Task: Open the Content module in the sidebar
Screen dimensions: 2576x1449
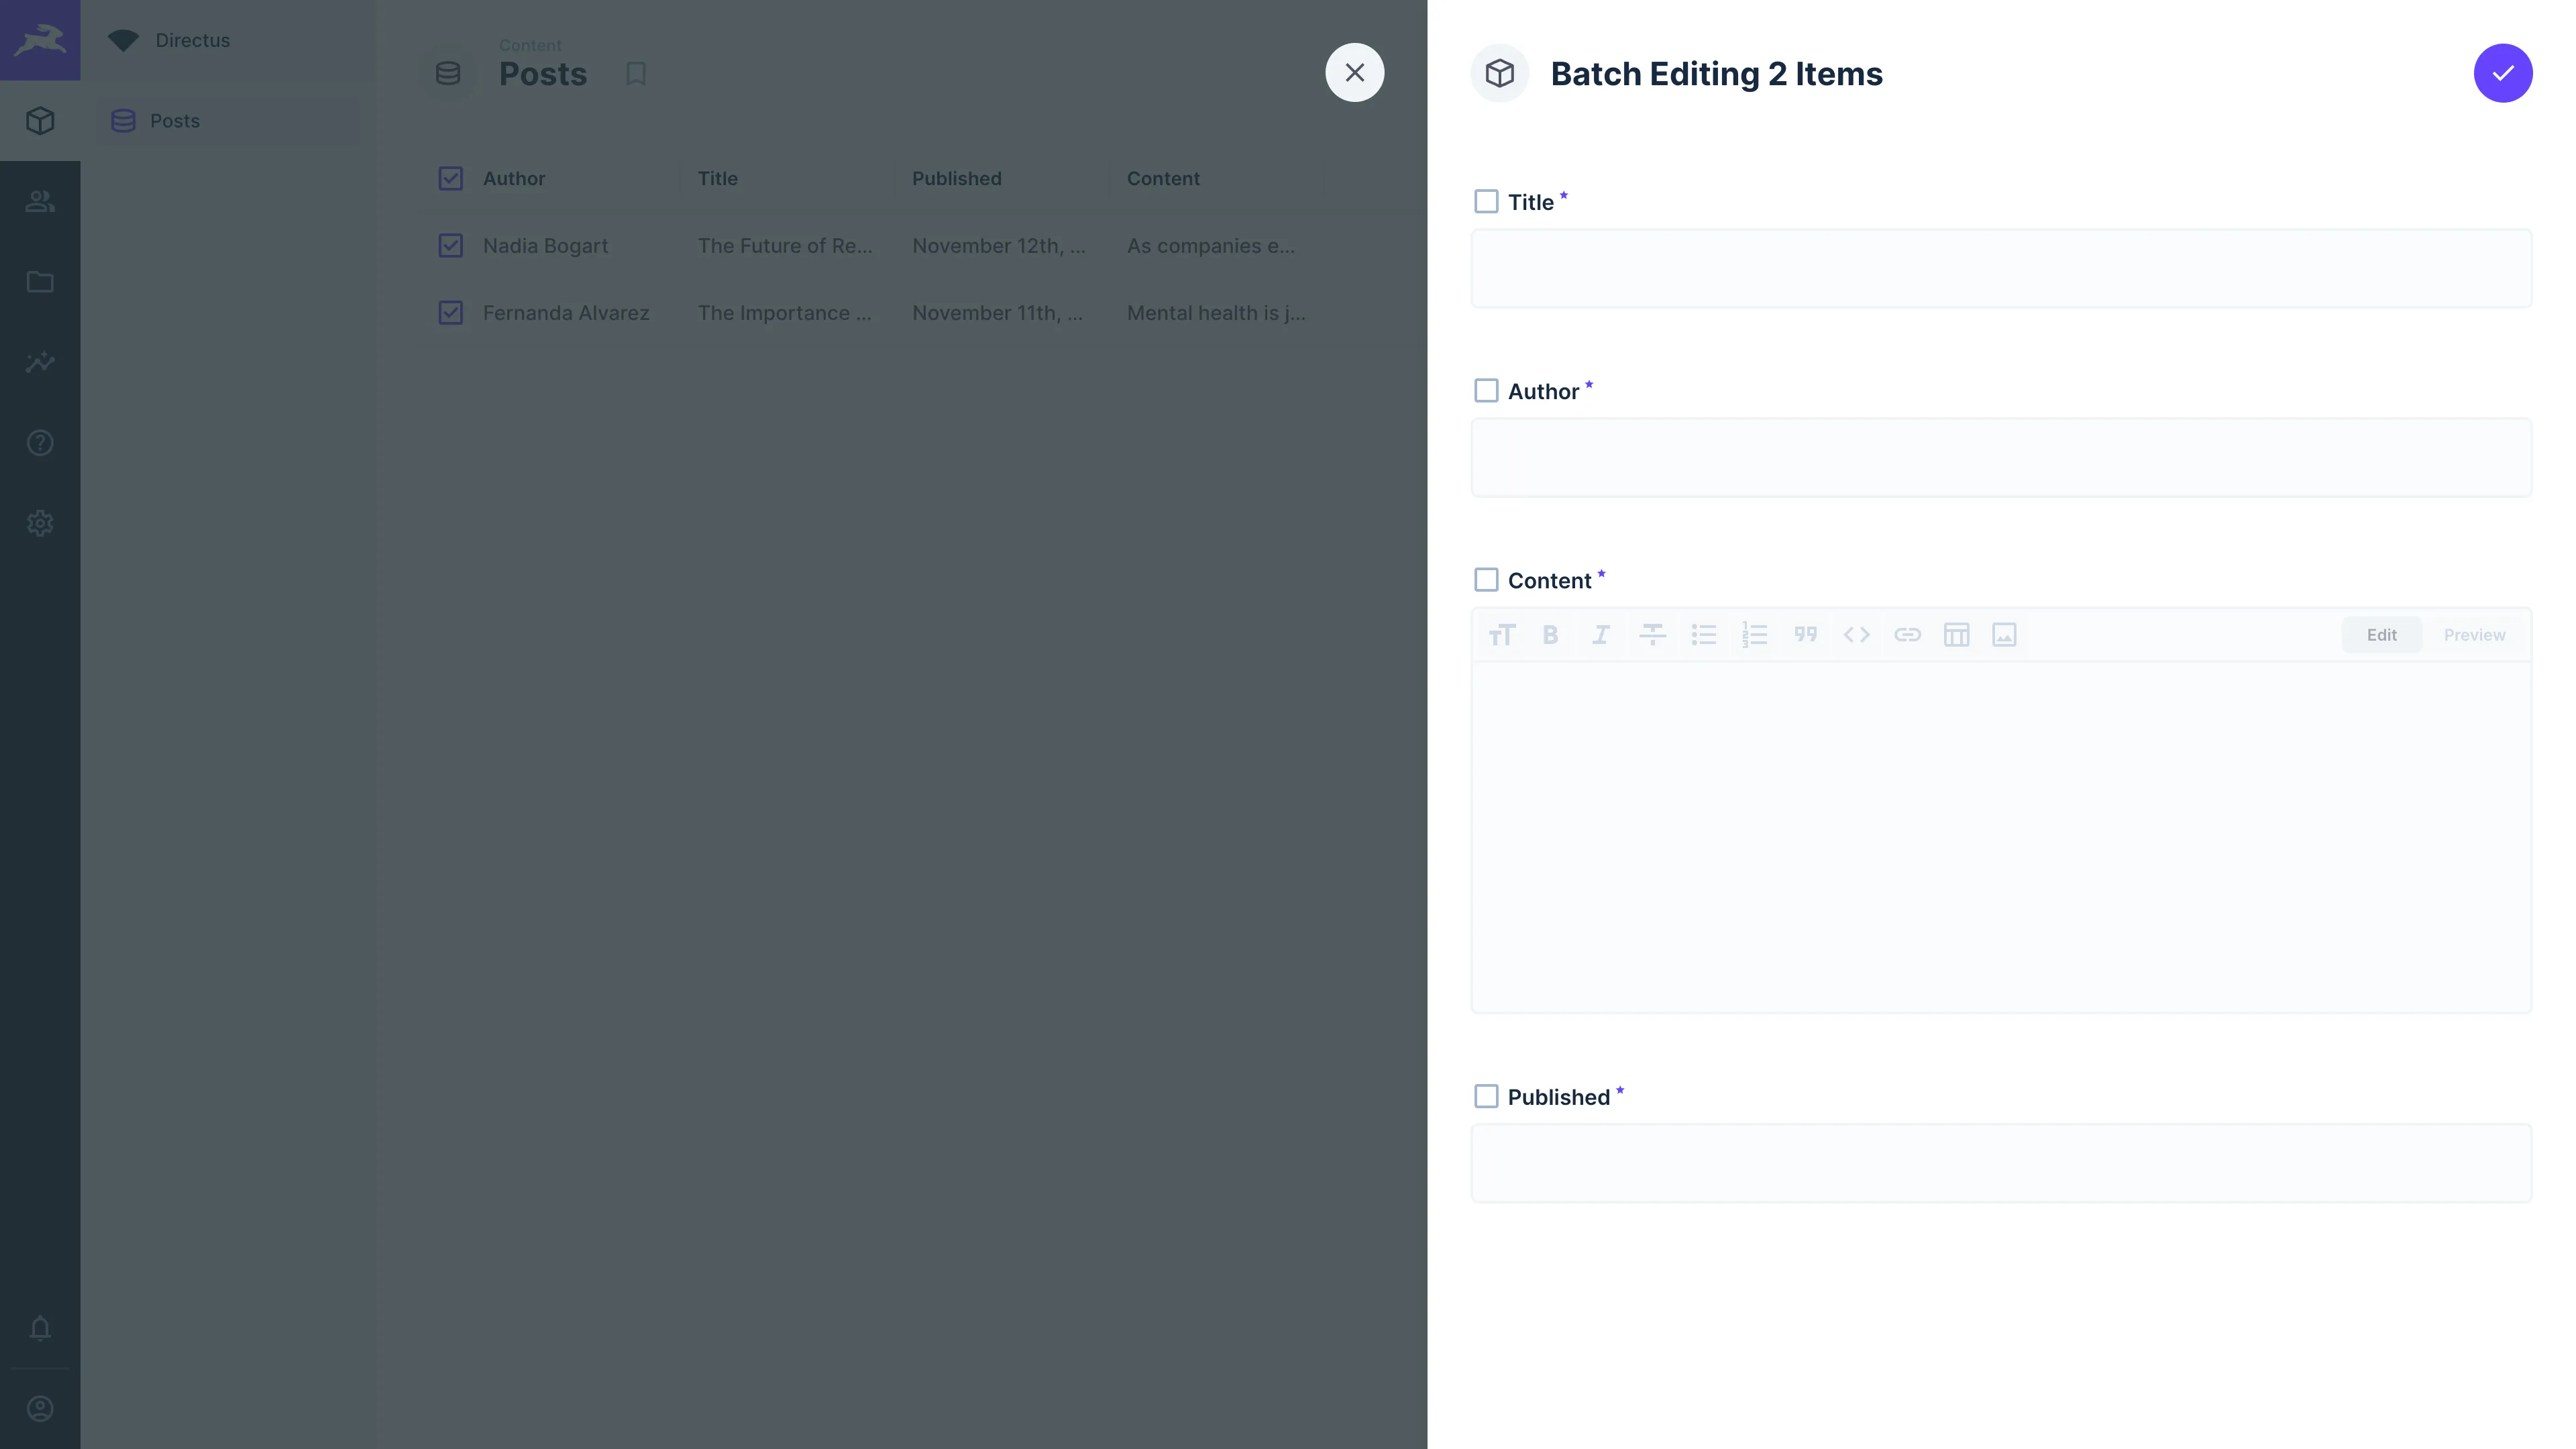Action: (x=40, y=120)
